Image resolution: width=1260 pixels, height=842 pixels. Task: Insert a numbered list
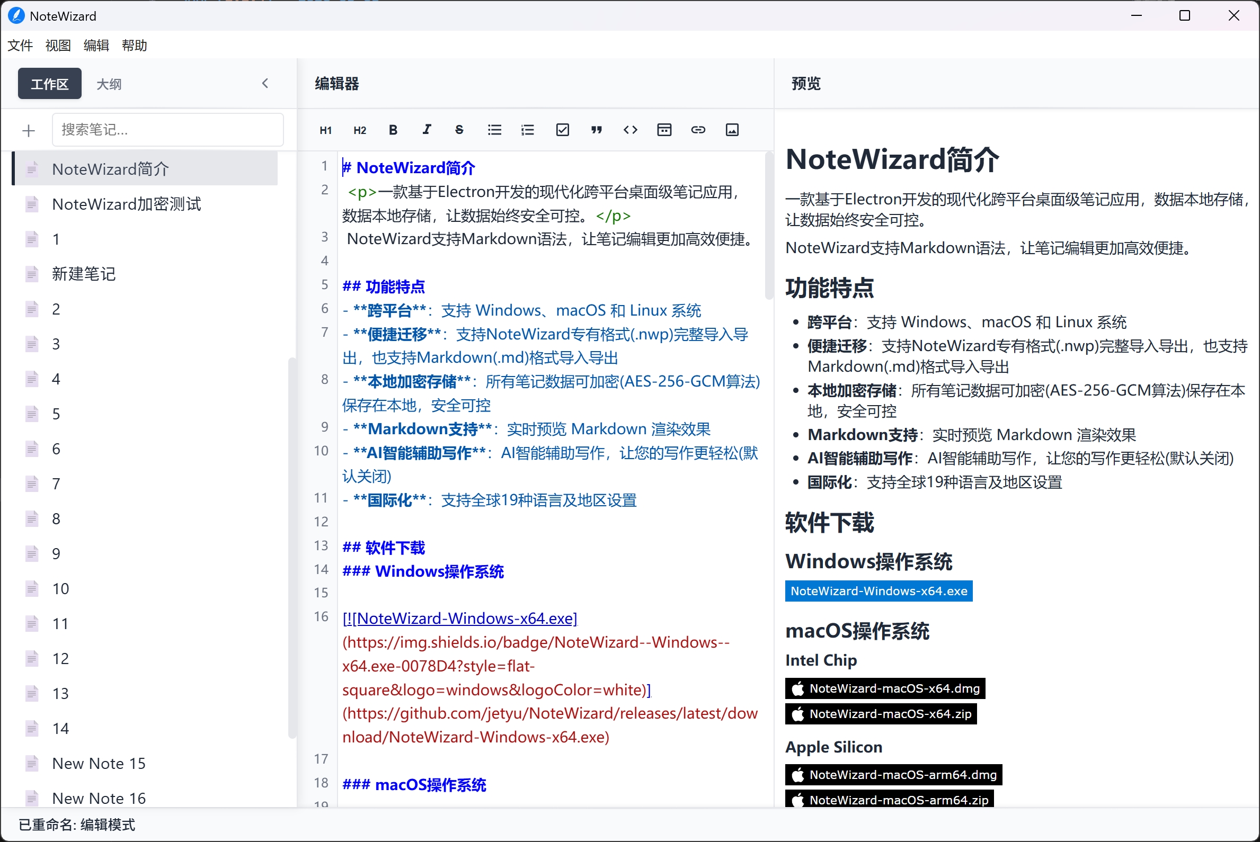[528, 130]
